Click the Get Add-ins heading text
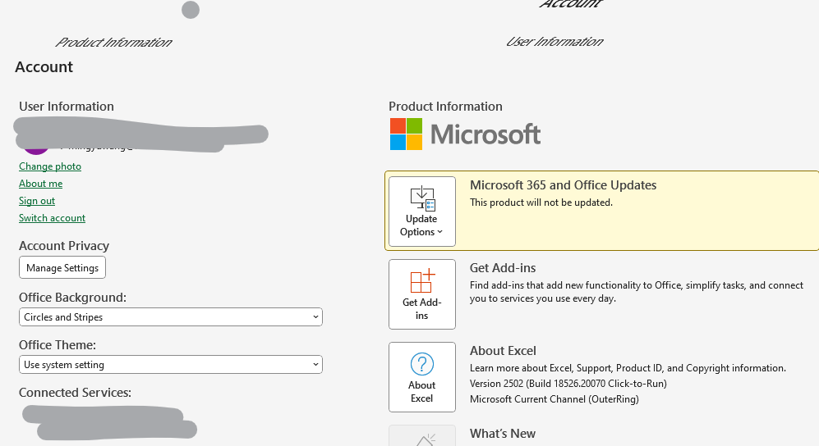This screenshot has height=446, width=819. pos(503,268)
